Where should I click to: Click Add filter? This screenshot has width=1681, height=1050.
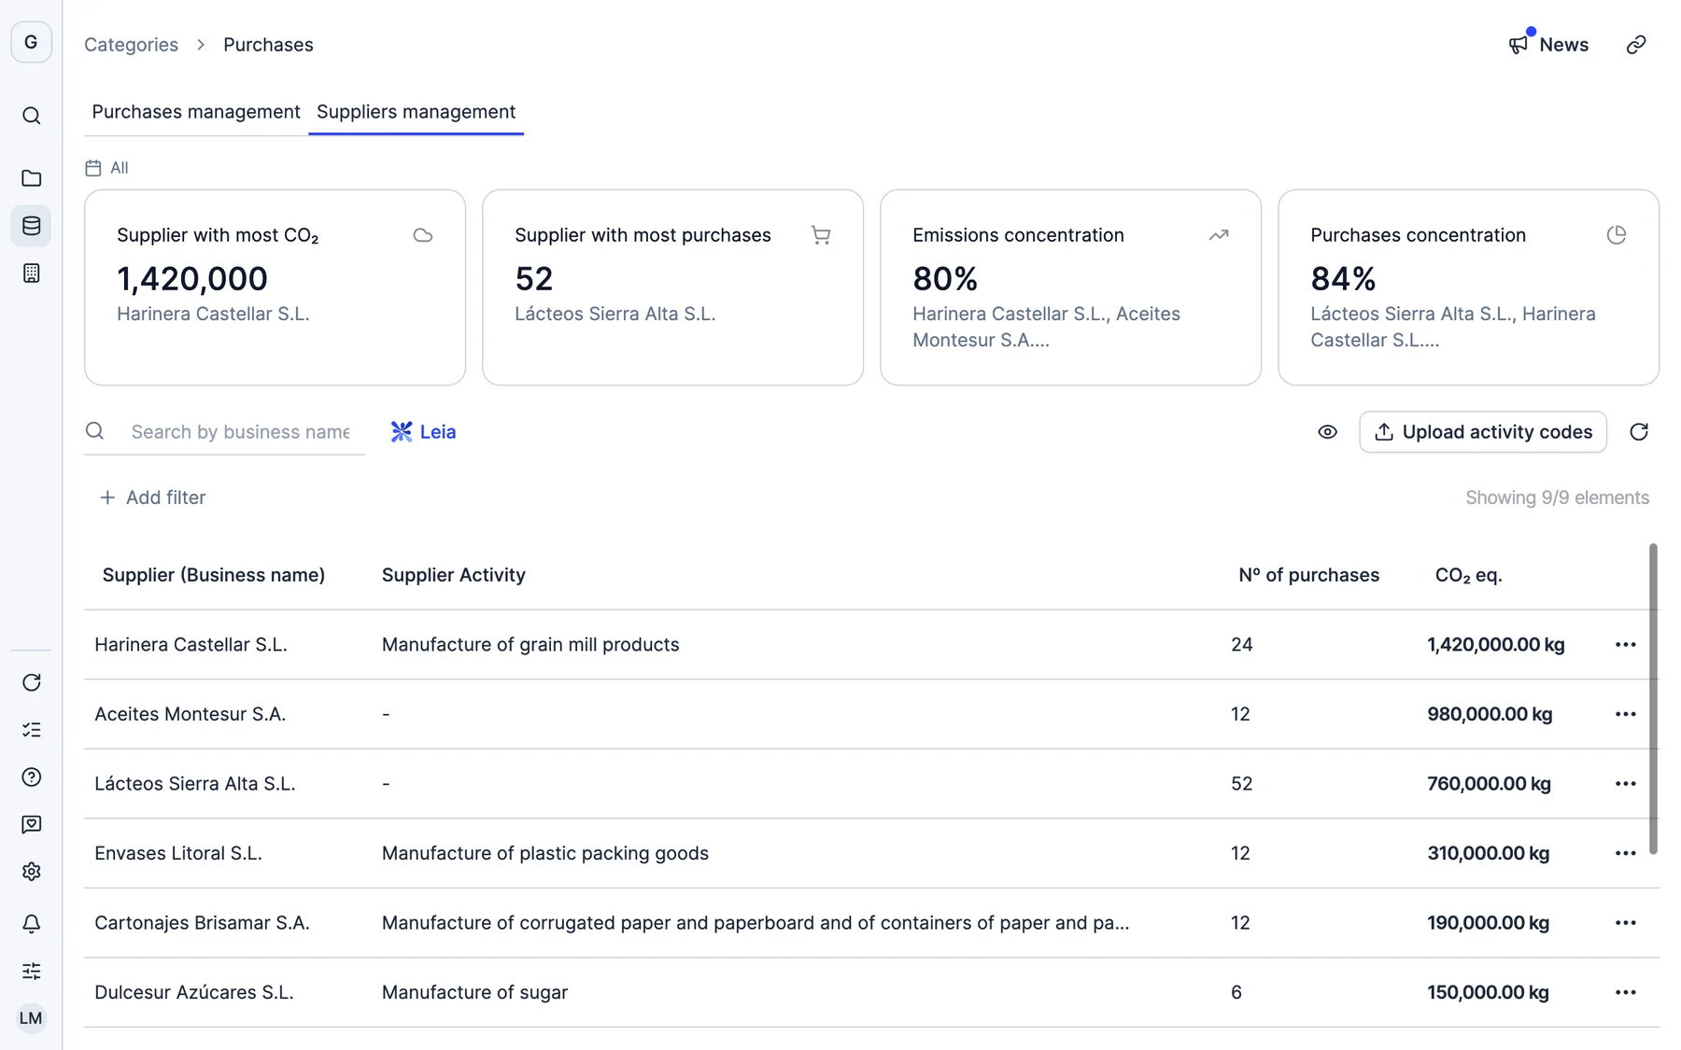tap(152, 497)
